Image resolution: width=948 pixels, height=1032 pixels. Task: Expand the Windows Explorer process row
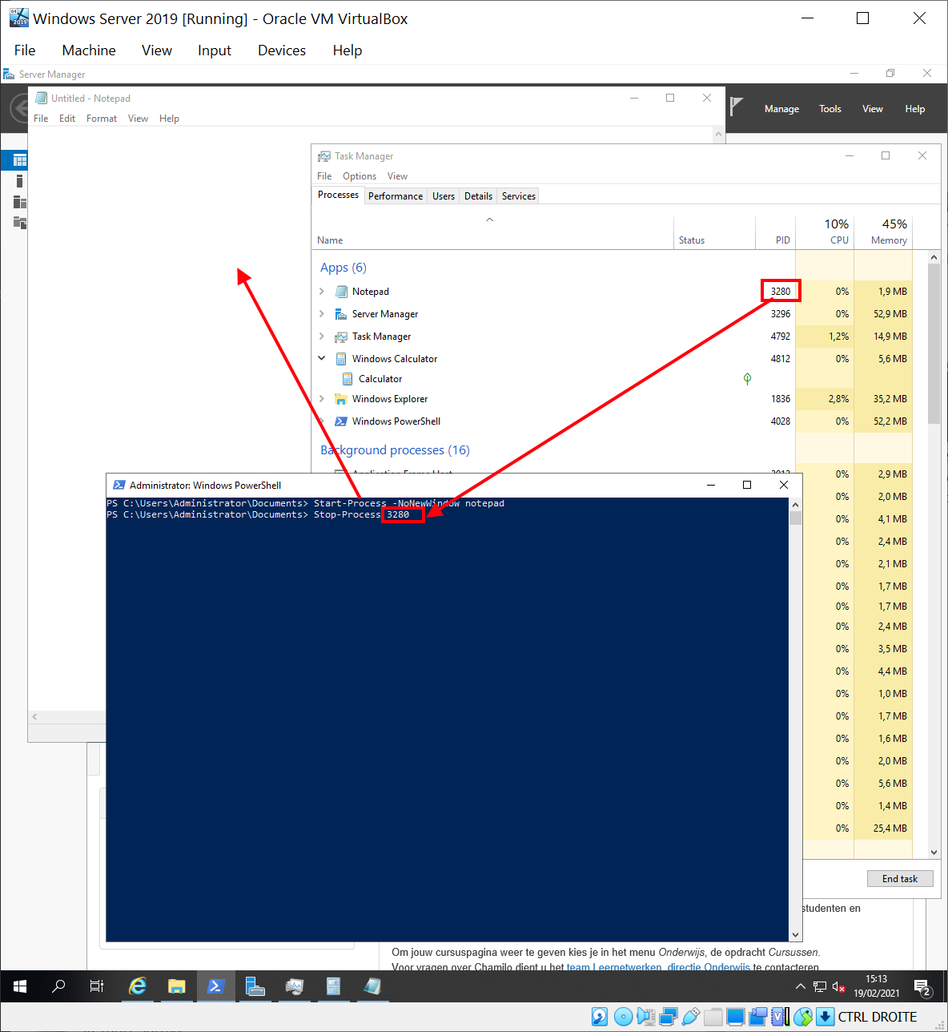tap(322, 399)
